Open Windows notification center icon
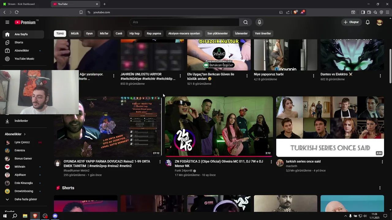This screenshot has height=220, width=392. point(385,216)
